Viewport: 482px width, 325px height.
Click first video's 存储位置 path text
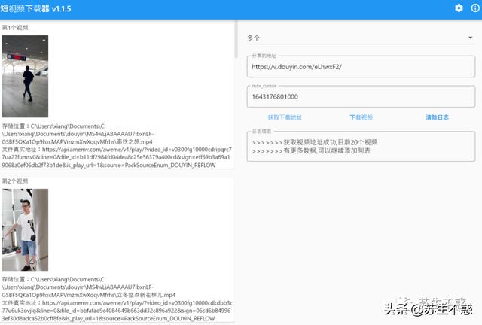[x=78, y=134]
